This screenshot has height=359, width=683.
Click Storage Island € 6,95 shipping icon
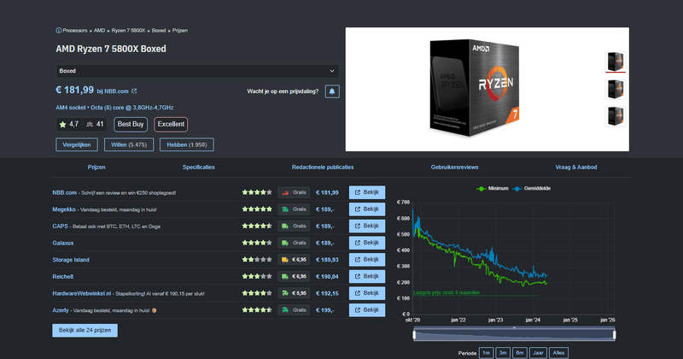tap(285, 260)
